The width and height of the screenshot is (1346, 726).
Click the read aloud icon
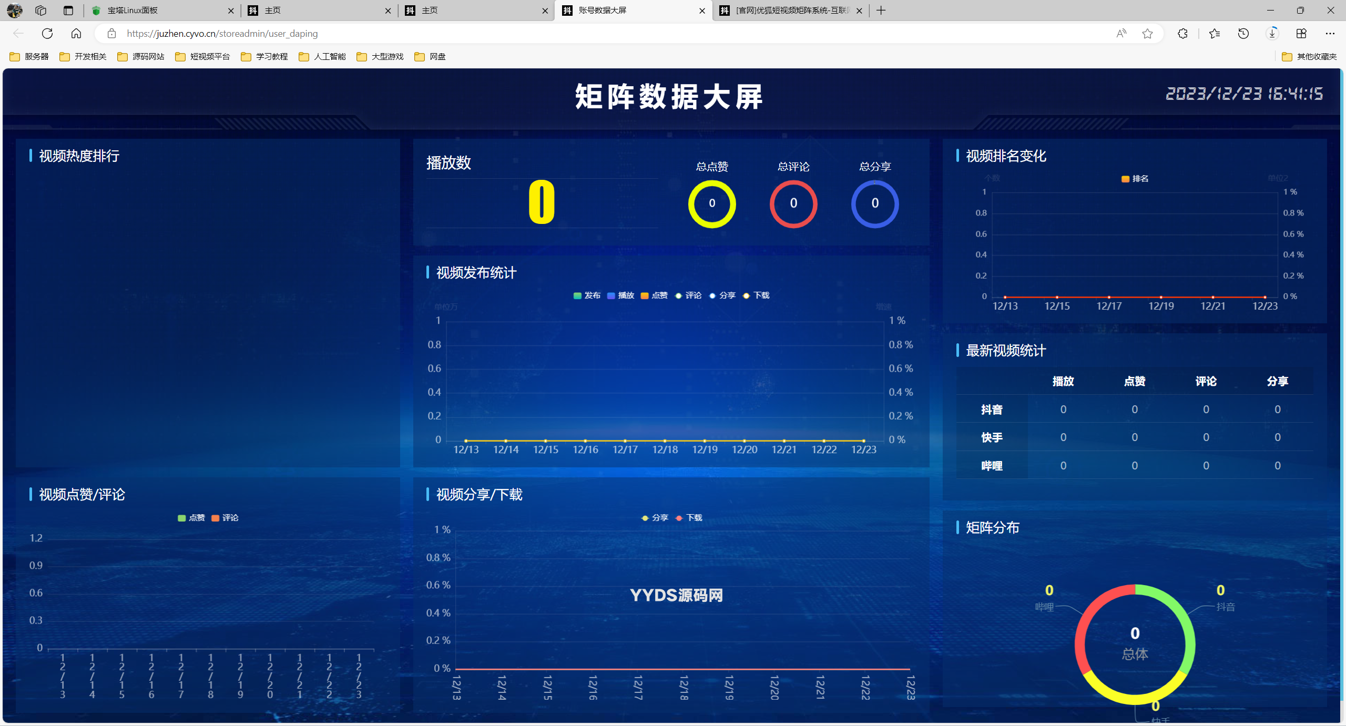pyautogui.click(x=1121, y=34)
